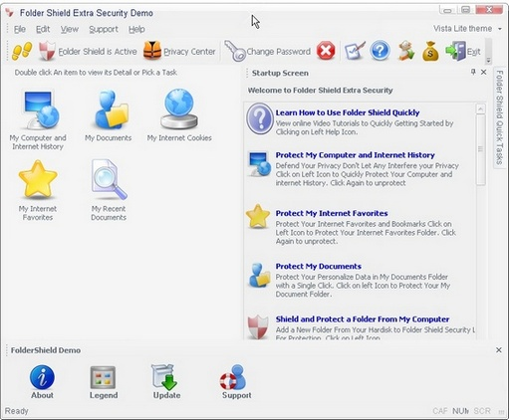
Task: Click Shield and Protect a Folder From My Computer link
Action: 363,319
